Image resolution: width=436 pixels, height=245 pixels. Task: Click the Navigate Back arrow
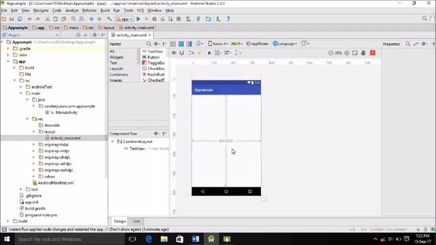tap(91, 19)
